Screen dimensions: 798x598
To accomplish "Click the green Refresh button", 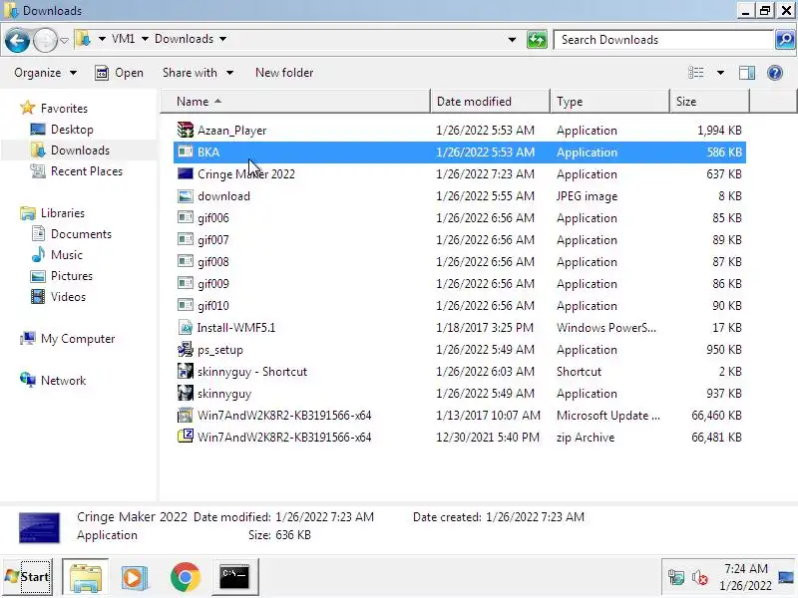I will 537,40.
